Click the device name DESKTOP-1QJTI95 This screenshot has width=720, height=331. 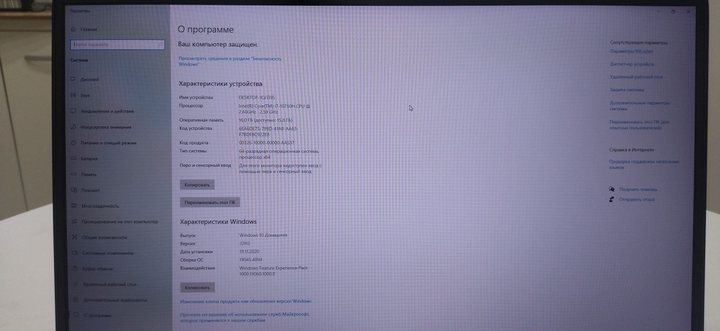point(257,98)
